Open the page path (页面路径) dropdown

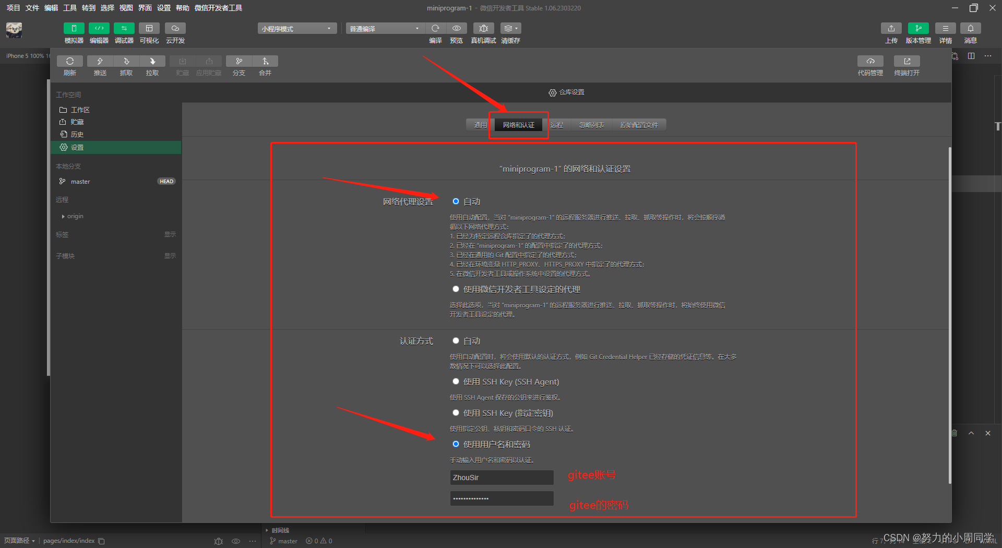pyautogui.click(x=20, y=541)
